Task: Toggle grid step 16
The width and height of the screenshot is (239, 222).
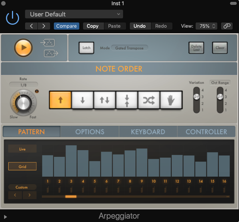Action: point(224,181)
